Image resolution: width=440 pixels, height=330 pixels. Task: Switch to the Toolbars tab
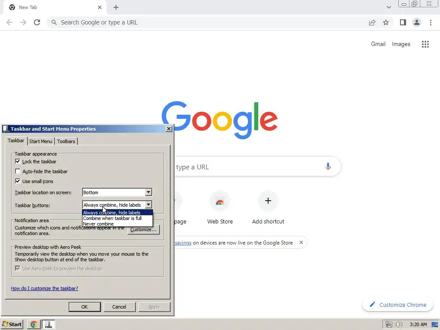[66, 141]
